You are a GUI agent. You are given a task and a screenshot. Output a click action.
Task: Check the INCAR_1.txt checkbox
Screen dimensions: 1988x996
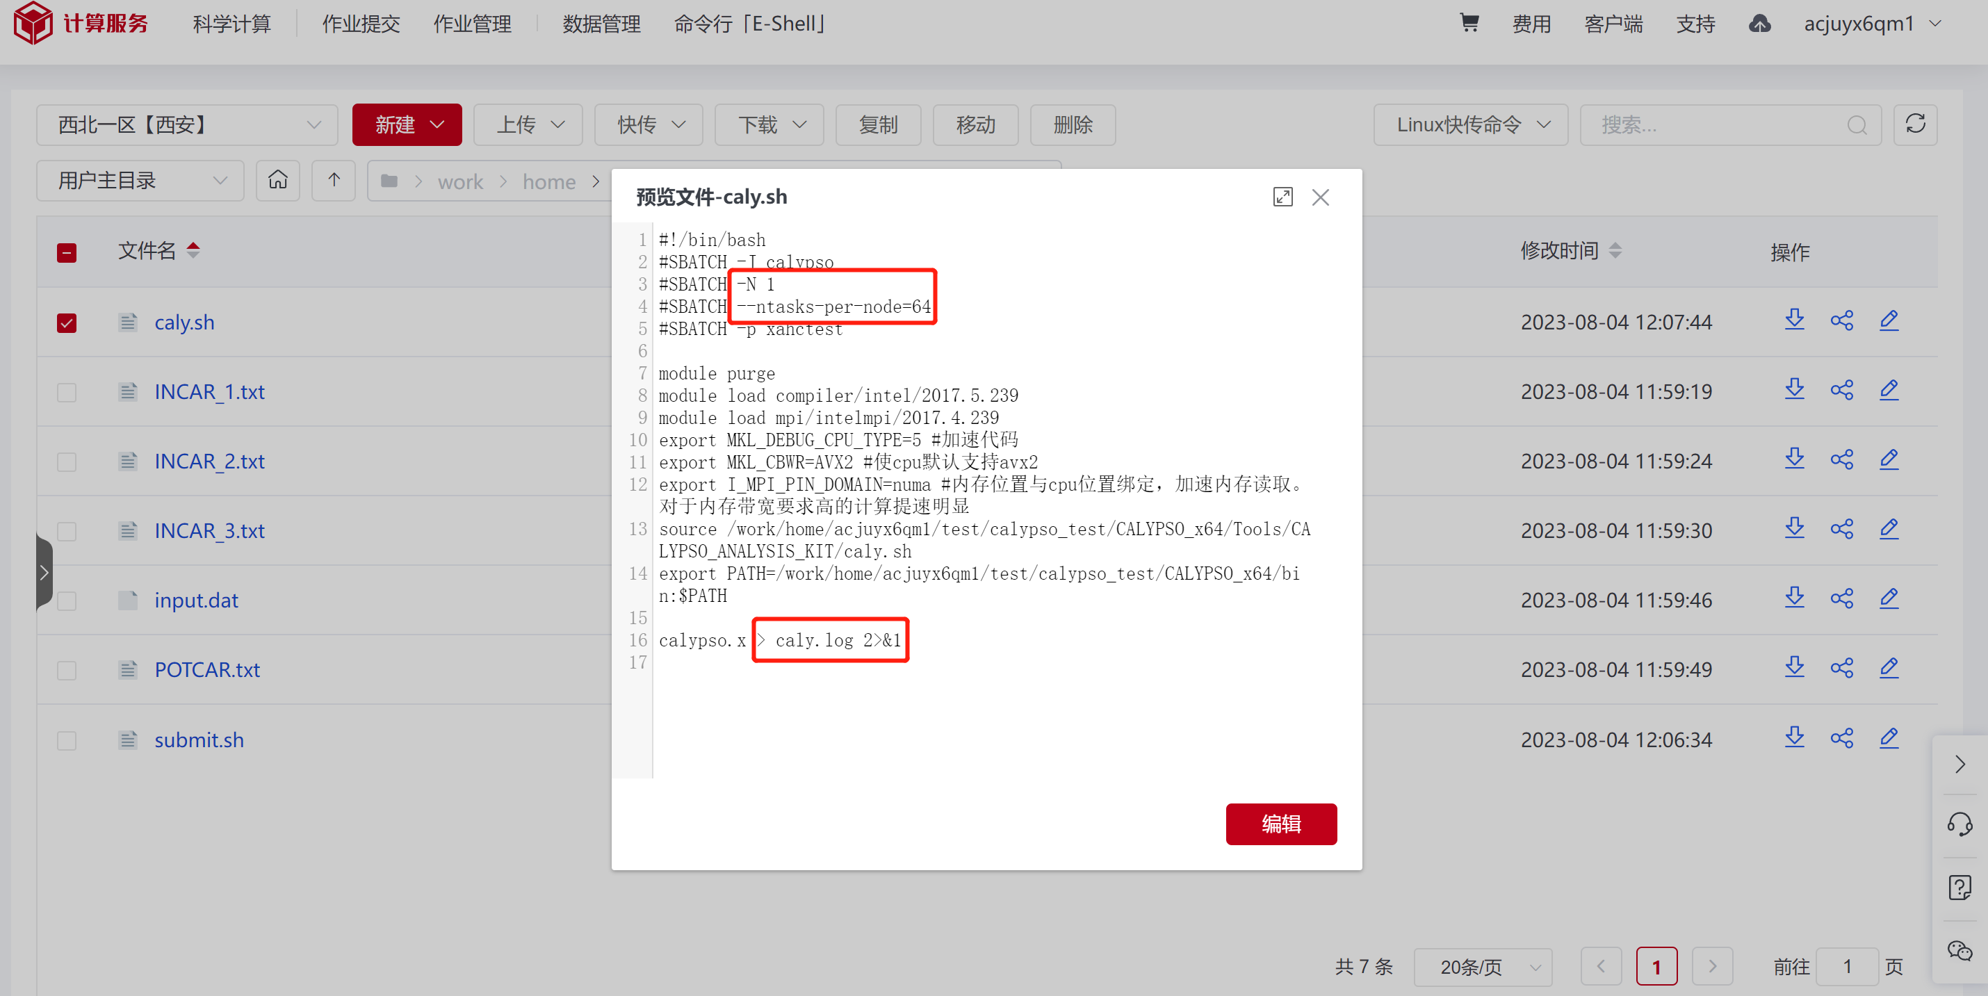[67, 392]
